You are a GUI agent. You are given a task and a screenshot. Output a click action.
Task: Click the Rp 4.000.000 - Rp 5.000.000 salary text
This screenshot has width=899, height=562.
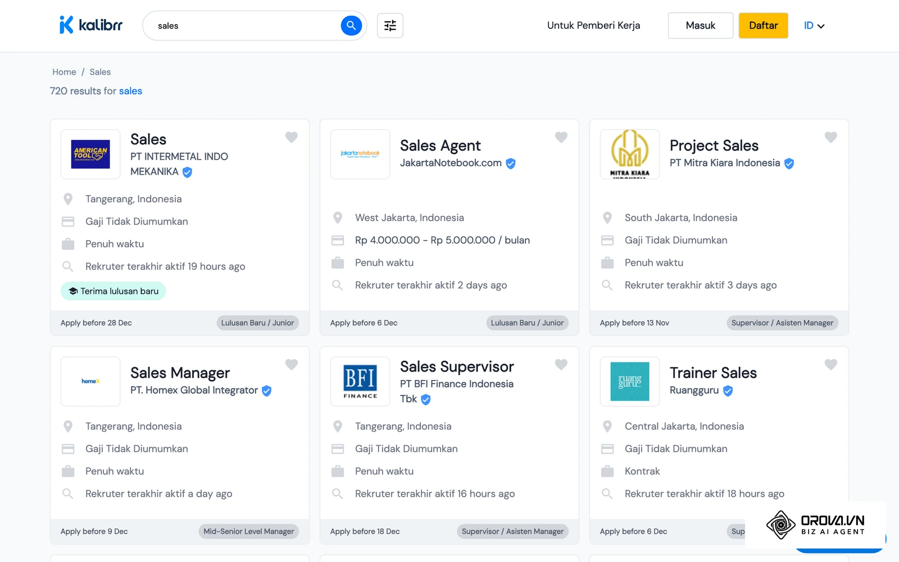442,240
